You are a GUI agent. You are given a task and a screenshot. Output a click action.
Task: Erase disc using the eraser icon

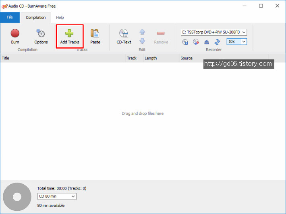click(x=196, y=42)
